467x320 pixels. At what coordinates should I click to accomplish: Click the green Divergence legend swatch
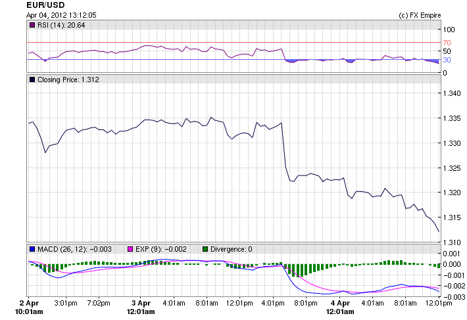pos(205,249)
